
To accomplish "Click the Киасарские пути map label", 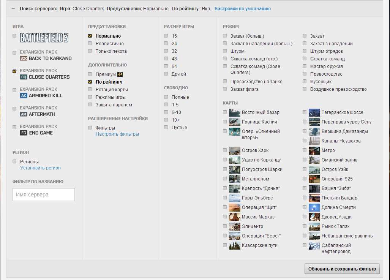I will click(260, 245).
